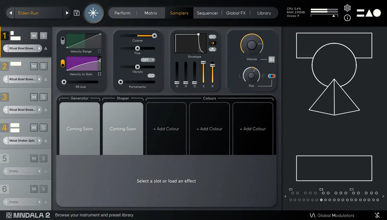Click the envelope link chain icon
Image resolution: width=387 pixels, height=220 pixels.
[x=213, y=37]
